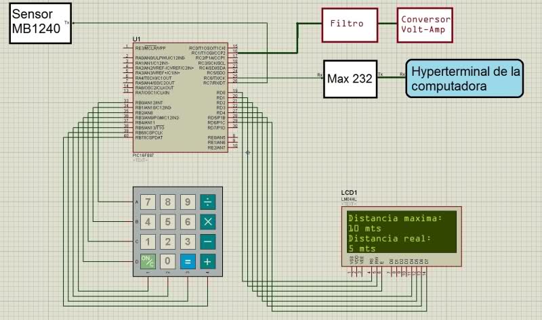Click pin label RB6/ICSPCLK

149,133
